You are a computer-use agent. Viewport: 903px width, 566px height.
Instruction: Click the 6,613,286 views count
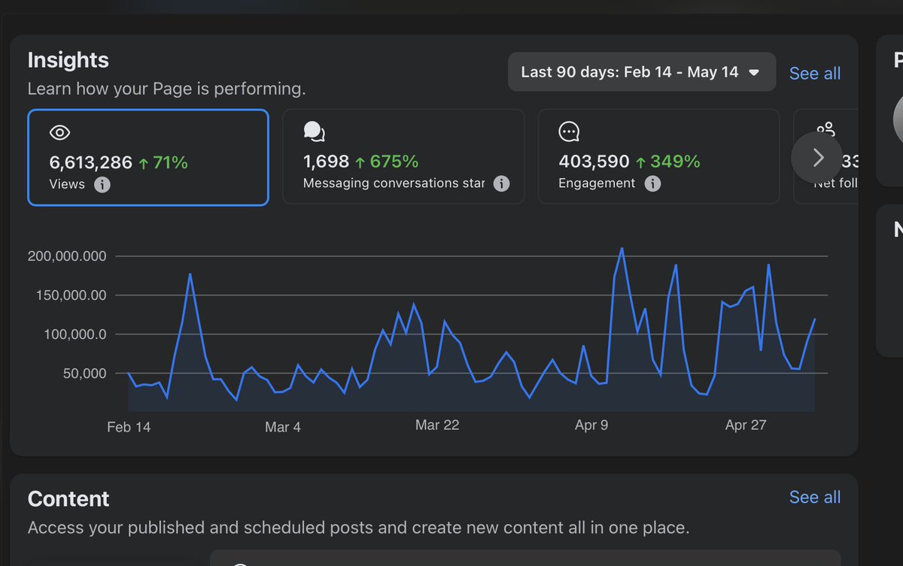[x=91, y=162]
